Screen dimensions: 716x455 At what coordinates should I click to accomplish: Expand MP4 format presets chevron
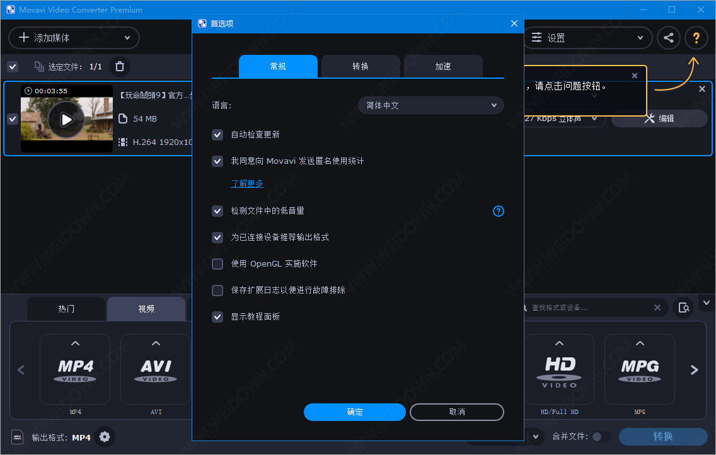[x=76, y=343]
